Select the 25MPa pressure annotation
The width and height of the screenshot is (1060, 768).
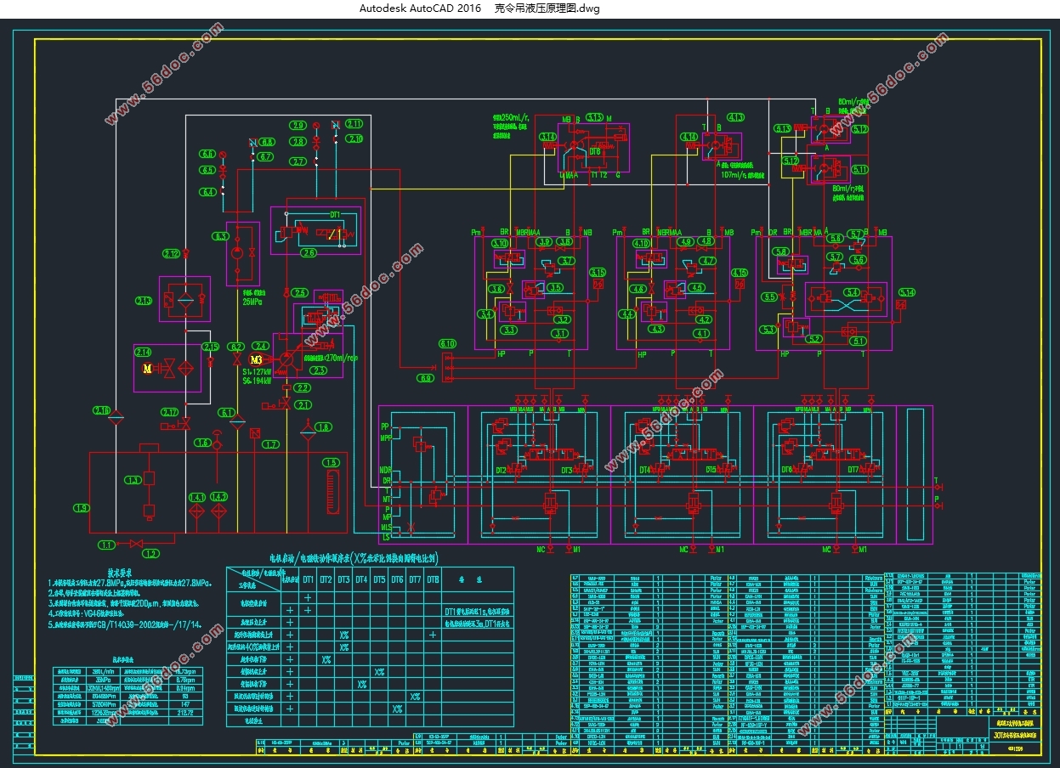pyautogui.click(x=252, y=301)
